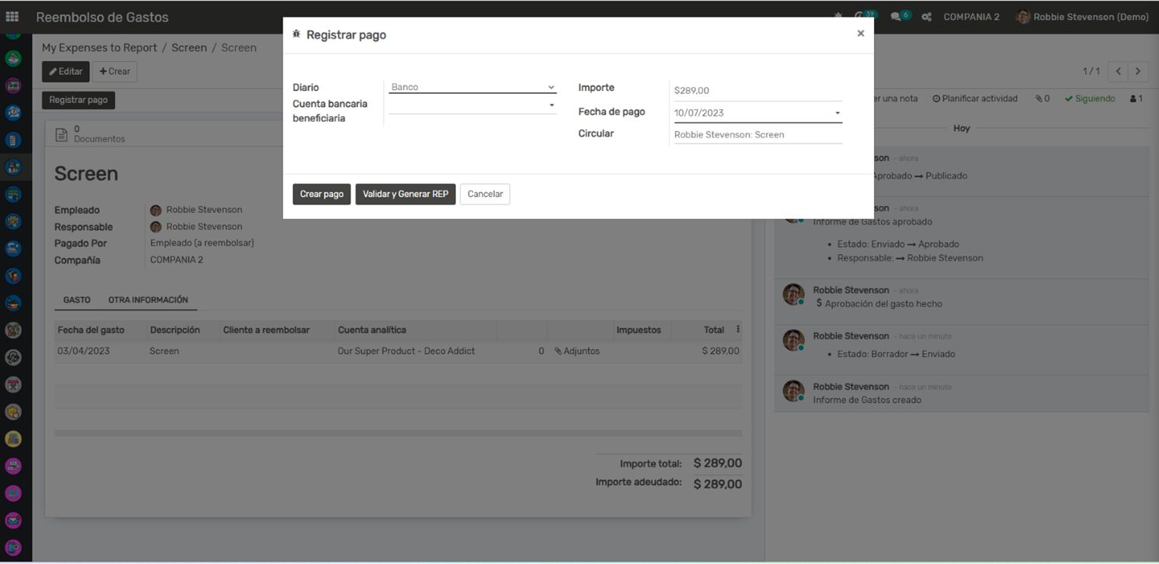Click the column options kebab icon
Viewport: 1159px width, 564px height.
click(738, 330)
